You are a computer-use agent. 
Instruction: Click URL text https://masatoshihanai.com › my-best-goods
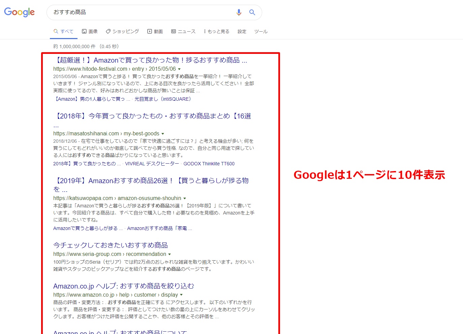tap(106, 134)
